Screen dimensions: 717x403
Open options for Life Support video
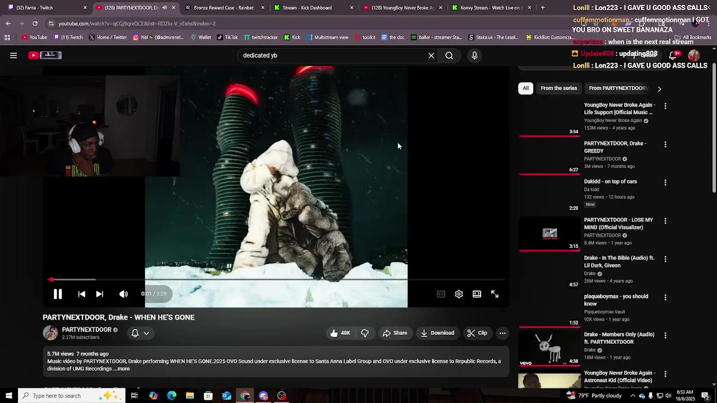pos(665,106)
